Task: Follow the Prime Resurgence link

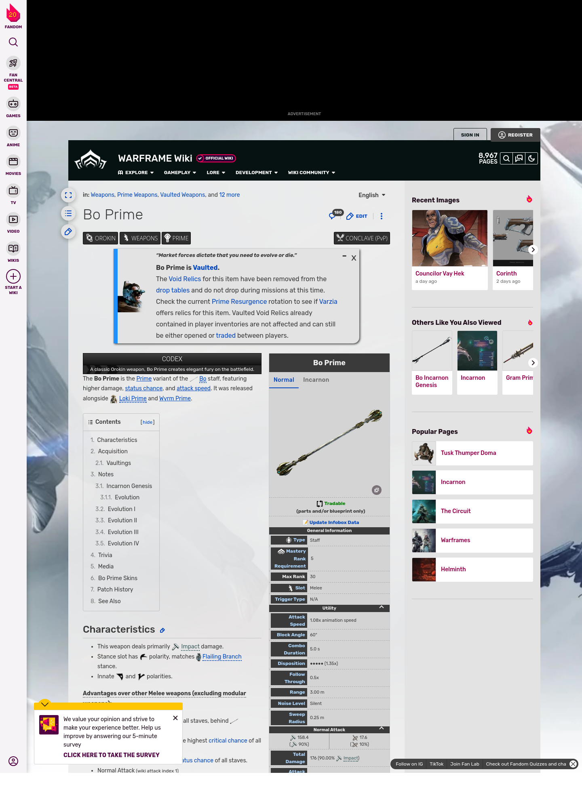Action: click(x=239, y=301)
